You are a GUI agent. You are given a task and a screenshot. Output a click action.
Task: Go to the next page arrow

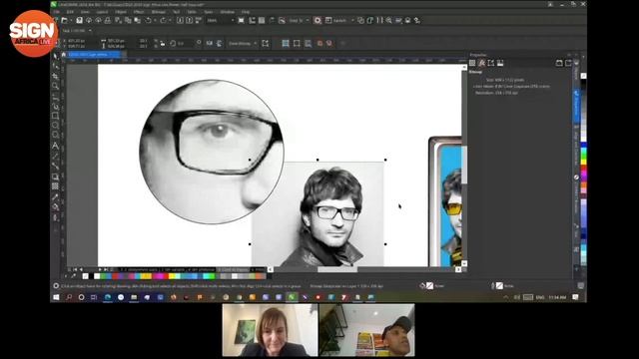pos(100,269)
